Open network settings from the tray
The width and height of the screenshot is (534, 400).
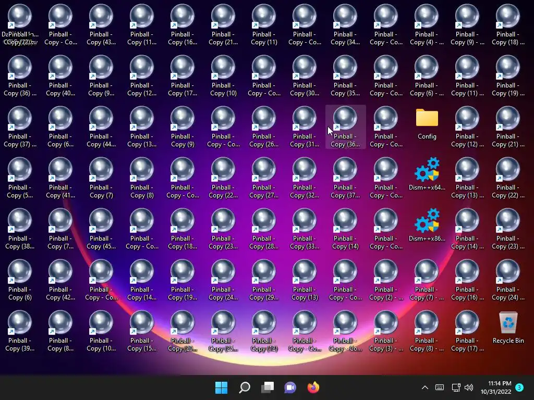click(x=456, y=387)
